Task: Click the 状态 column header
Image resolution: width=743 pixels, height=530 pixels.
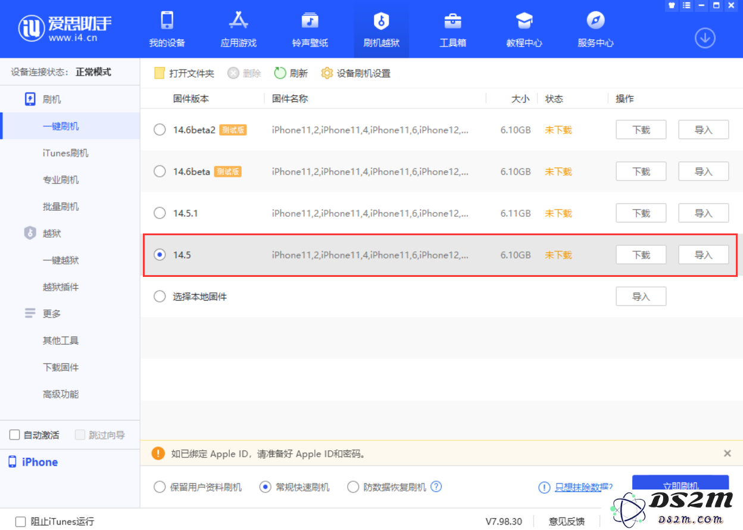Action: pyautogui.click(x=554, y=99)
